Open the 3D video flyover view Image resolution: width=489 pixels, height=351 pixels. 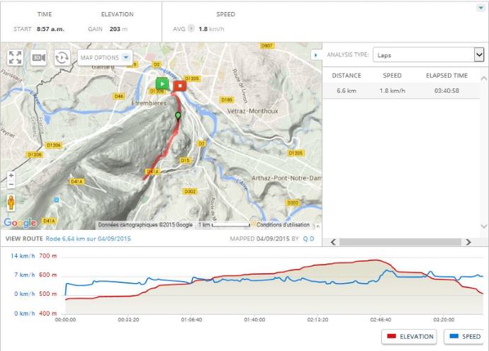(38, 58)
